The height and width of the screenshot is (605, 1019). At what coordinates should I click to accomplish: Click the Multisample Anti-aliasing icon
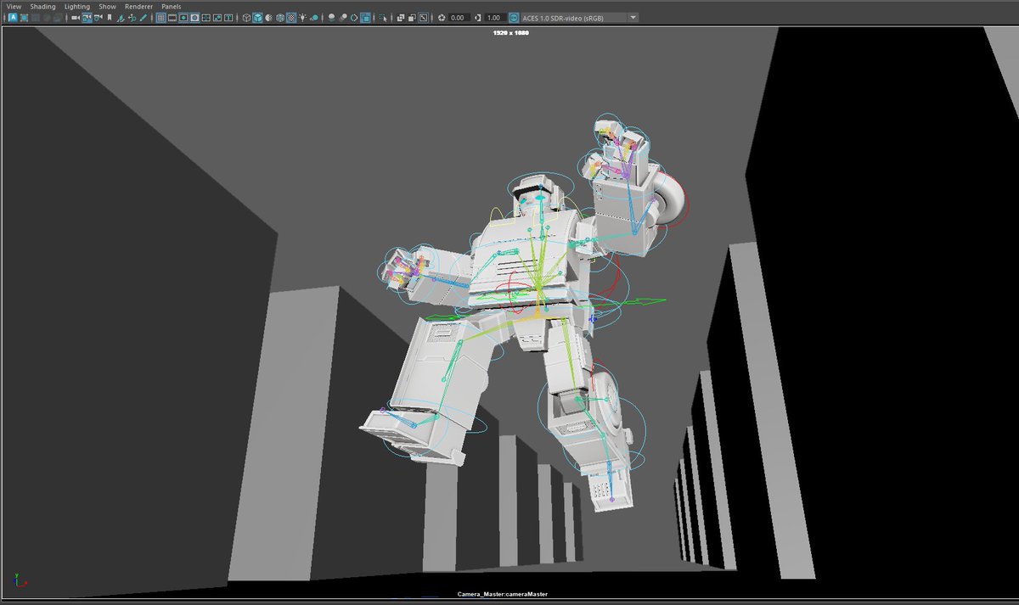354,17
